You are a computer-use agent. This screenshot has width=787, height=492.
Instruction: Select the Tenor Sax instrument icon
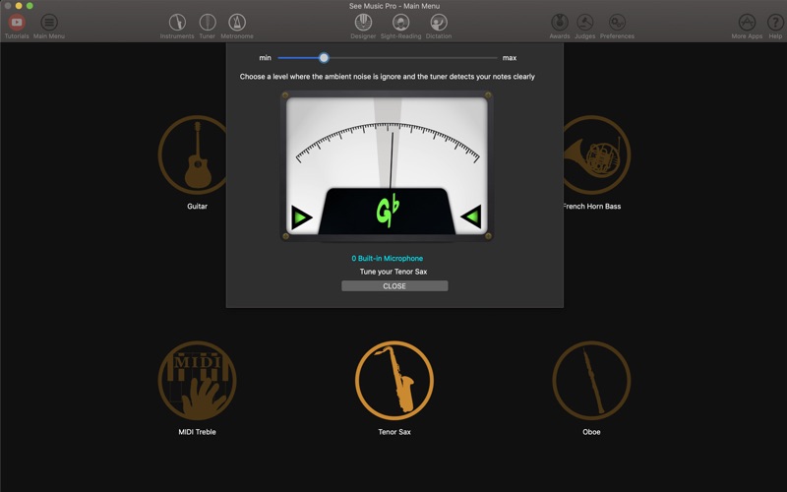point(394,381)
